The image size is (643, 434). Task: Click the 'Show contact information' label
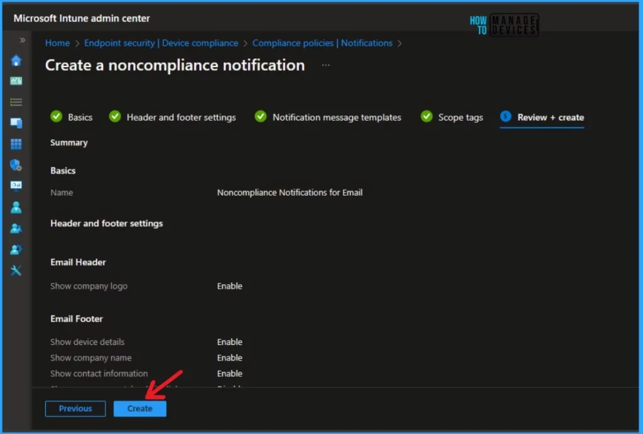[x=99, y=373]
